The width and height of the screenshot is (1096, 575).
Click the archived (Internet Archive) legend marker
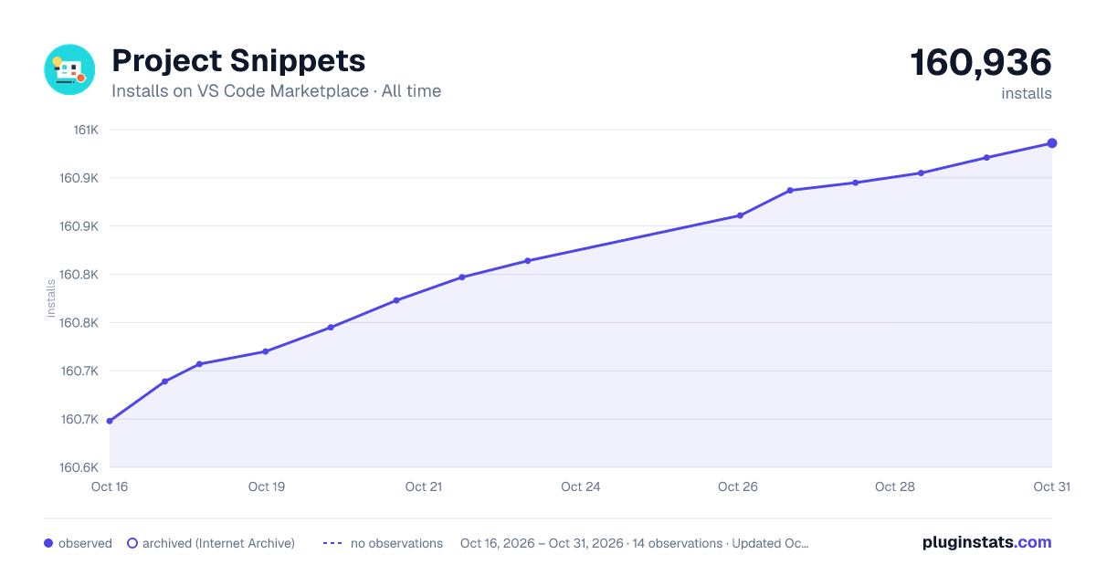132,543
